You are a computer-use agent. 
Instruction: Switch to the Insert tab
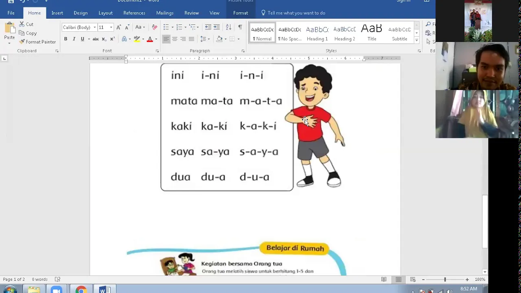[57, 13]
